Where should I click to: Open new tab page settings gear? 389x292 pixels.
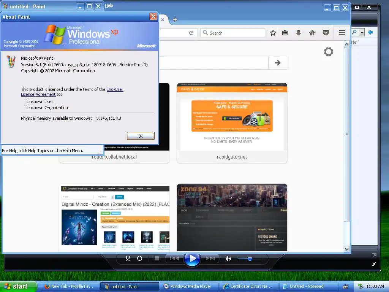tap(329, 52)
